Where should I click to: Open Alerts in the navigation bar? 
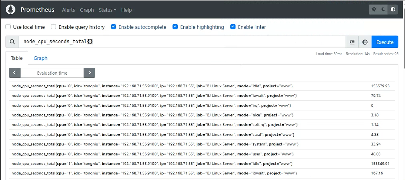68,10
